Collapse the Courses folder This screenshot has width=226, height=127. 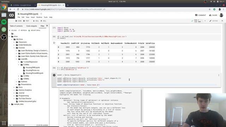(14, 48)
